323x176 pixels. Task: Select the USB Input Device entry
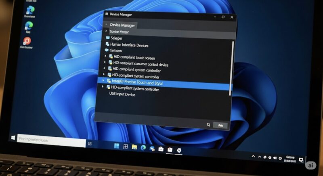coord(122,94)
